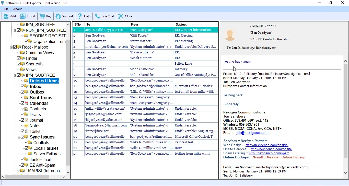The width and height of the screenshot is (349, 186).
Task: Click the folder tree vertical scrollbar thumb
Action: pyautogui.click(x=68, y=102)
